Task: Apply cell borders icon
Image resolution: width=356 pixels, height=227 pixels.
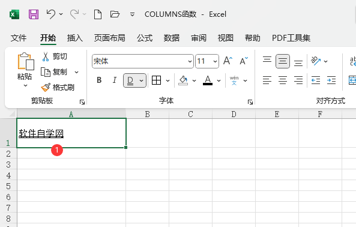Action: coord(156,80)
